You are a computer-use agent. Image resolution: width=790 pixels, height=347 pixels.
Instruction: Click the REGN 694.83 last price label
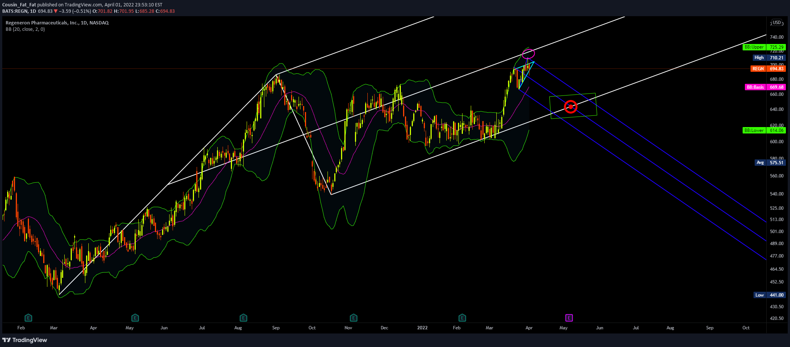coord(768,69)
